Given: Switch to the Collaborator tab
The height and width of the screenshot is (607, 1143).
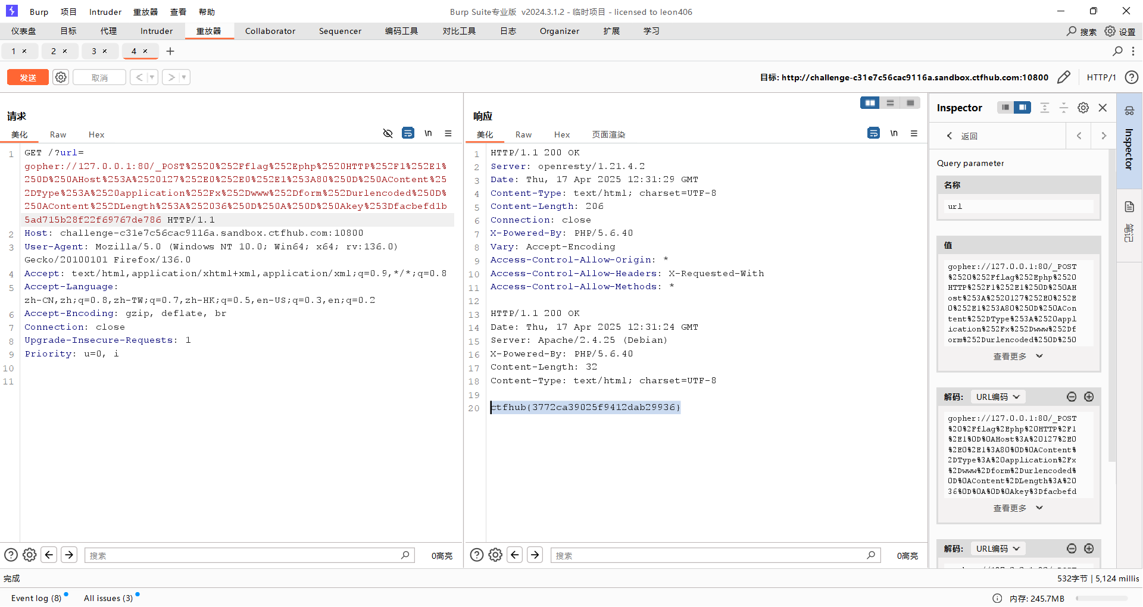Looking at the screenshot, I should click(270, 31).
